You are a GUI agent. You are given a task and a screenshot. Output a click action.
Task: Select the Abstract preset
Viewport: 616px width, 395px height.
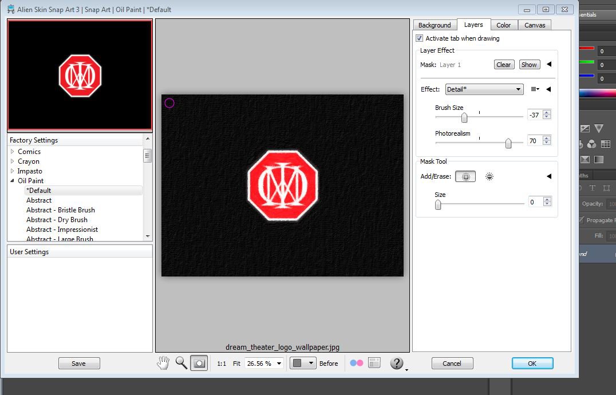point(39,200)
